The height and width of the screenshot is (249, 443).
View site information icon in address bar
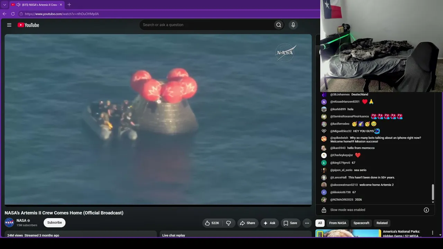pyautogui.click(x=21, y=14)
